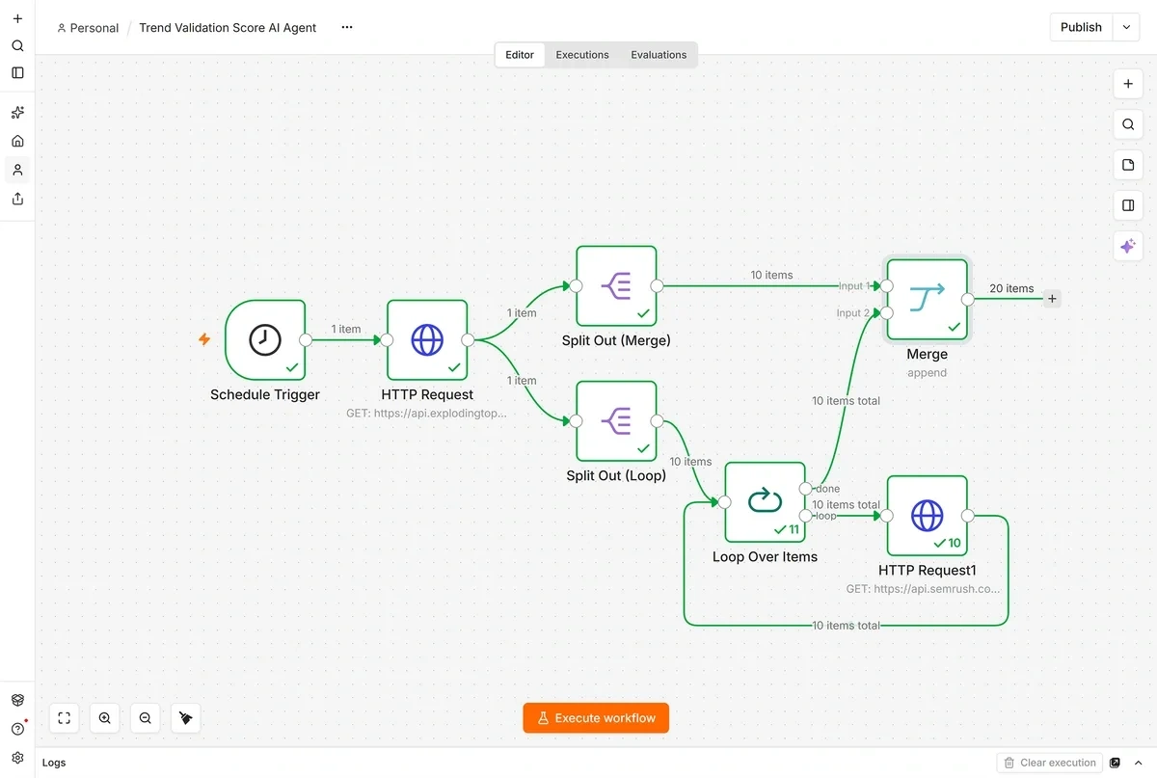The image size is (1157, 778).
Task: Toggle the left sidebar panel icon
Action: point(17,72)
